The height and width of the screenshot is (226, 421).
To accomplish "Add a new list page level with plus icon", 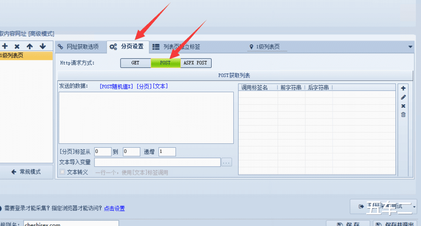I will click(4, 46).
